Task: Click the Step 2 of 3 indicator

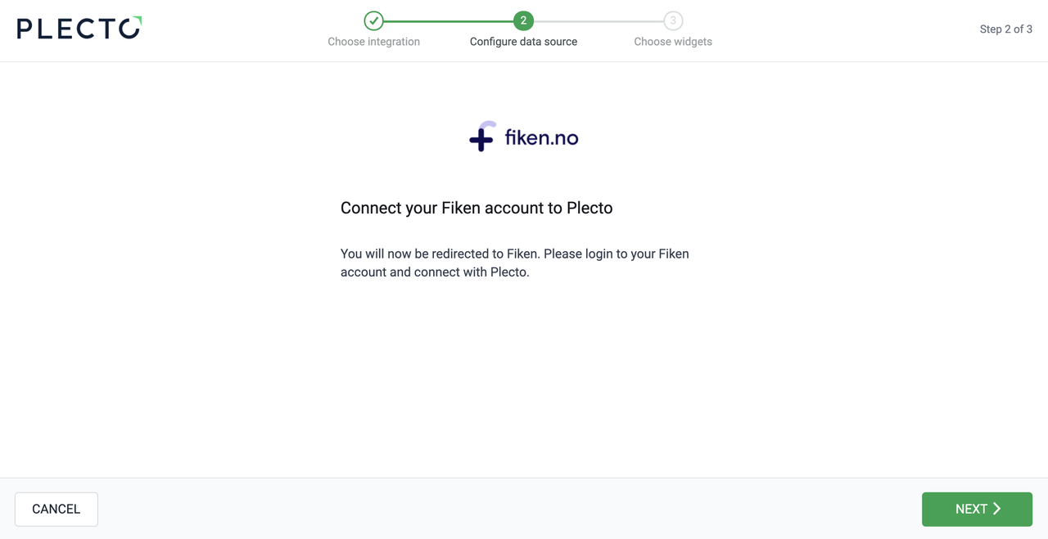Action: 1005,29
